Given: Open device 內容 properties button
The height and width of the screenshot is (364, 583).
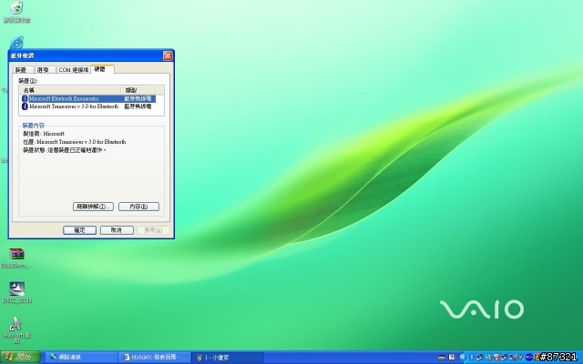Looking at the screenshot, I should point(138,207).
